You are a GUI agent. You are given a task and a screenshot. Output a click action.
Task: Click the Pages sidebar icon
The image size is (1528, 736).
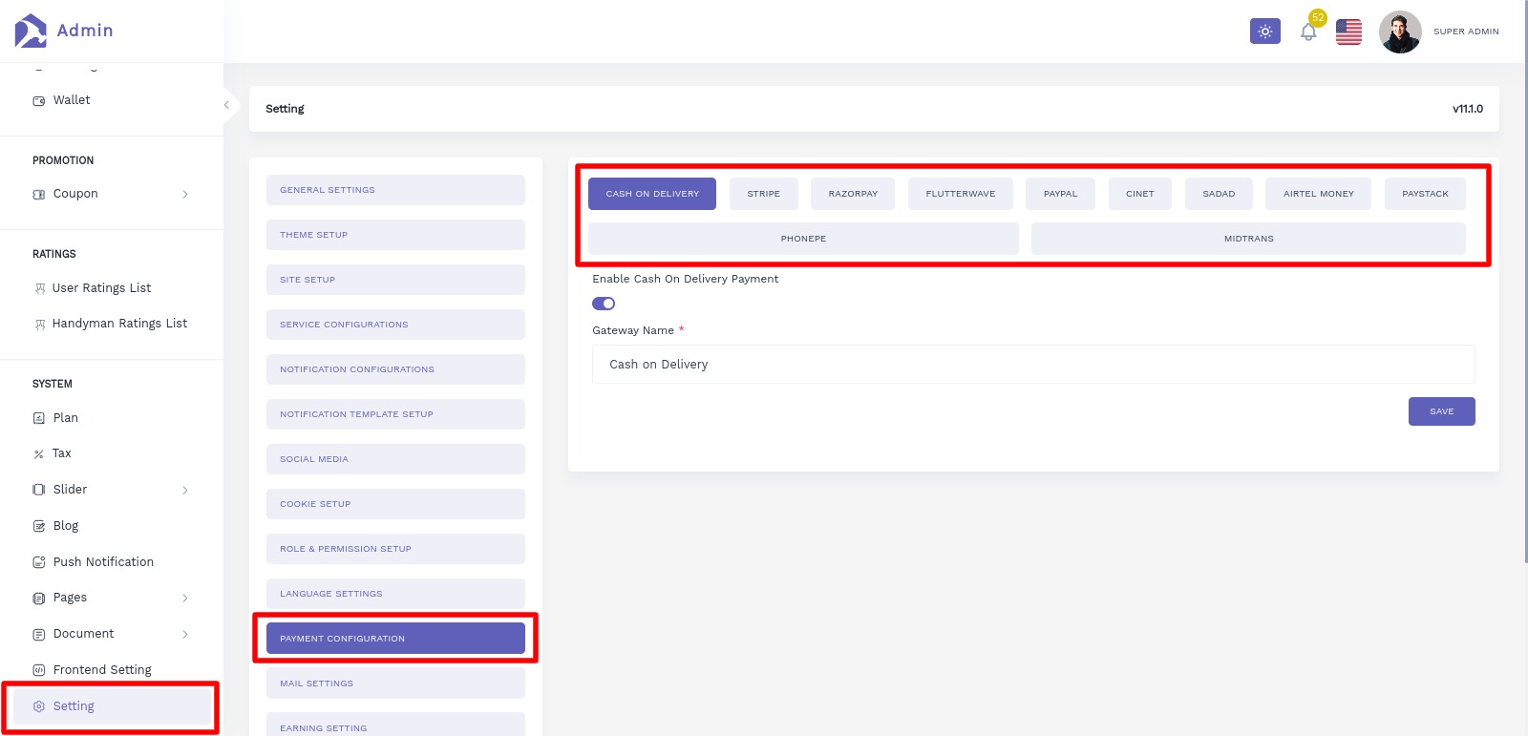coord(39,599)
